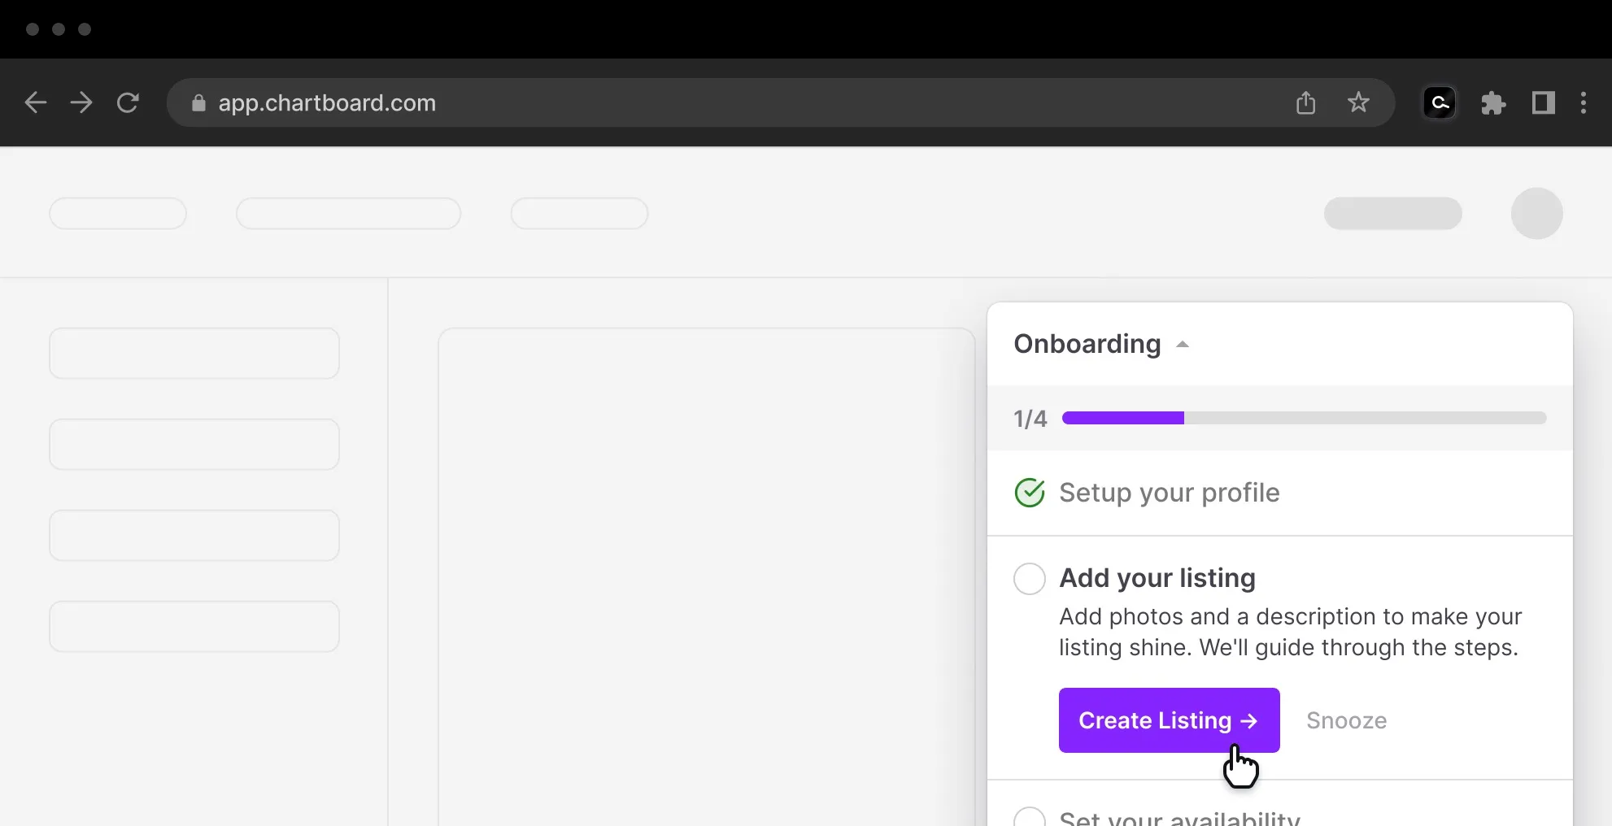The height and width of the screenshot is (826, 1612).
Task: Bookmark page with the star icon
Action: (1358, 103)
